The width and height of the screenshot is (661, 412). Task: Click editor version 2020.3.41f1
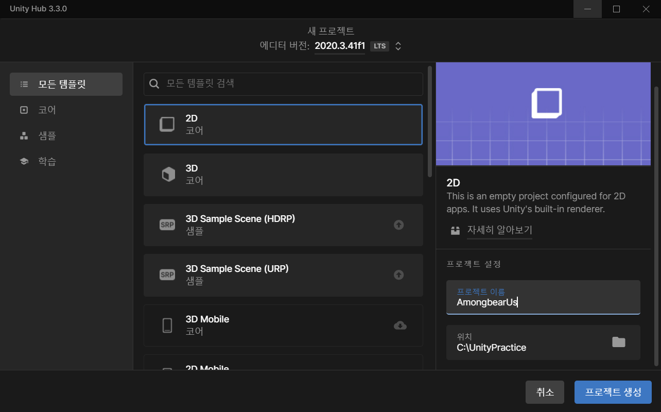[x=340, y=46]
